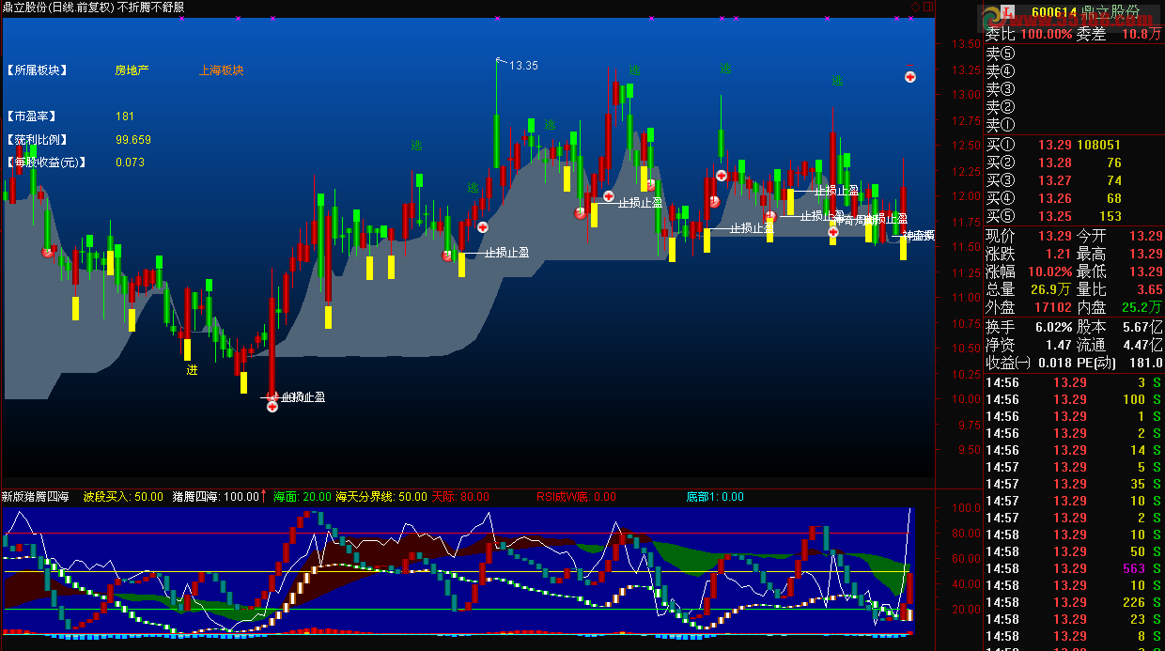This screenshot has width=1165, height=651.
Task: Click 波段买入: 50.00 indicator label
Action: pyautogui.click(x=124, y=496)
